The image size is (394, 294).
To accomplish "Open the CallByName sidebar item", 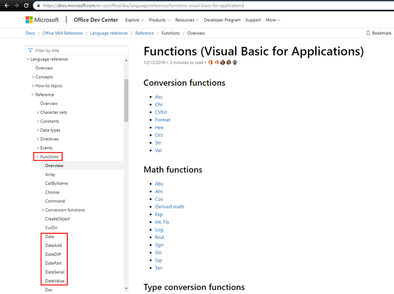I will [x=56, y=183].
